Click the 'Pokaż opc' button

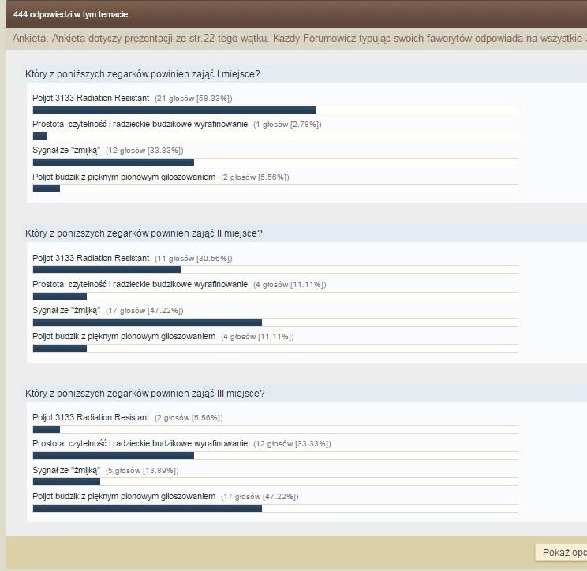click(562, 553)
